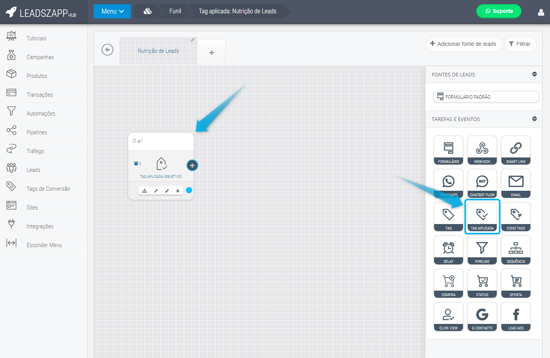550x358 pixels.
Task: Delete node #1 with the X icon
Action: pos(177,191)
